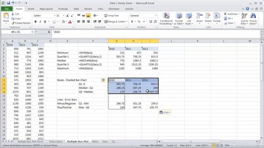Save the workbook from Quick Access toolbar
This screenshot has height=148, width=264.
click(x=8, y=3)
